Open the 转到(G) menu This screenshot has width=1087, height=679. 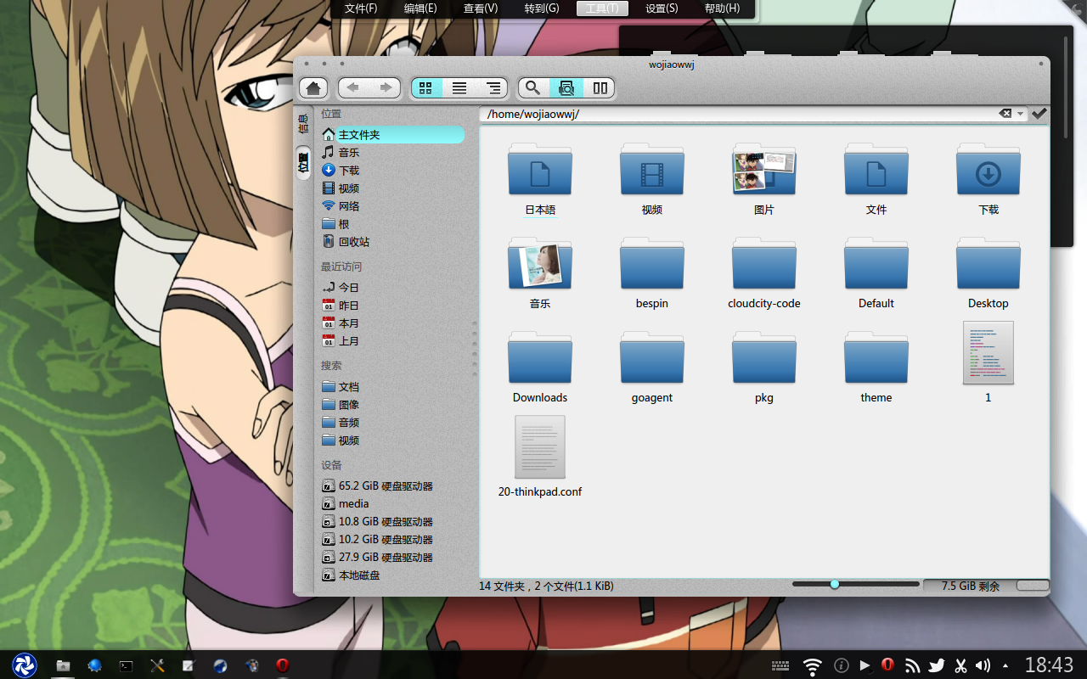pyautogui.click(x=542, y=8)
